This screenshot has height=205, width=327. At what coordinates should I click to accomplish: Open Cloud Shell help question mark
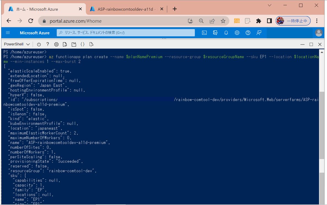[48, 44]
